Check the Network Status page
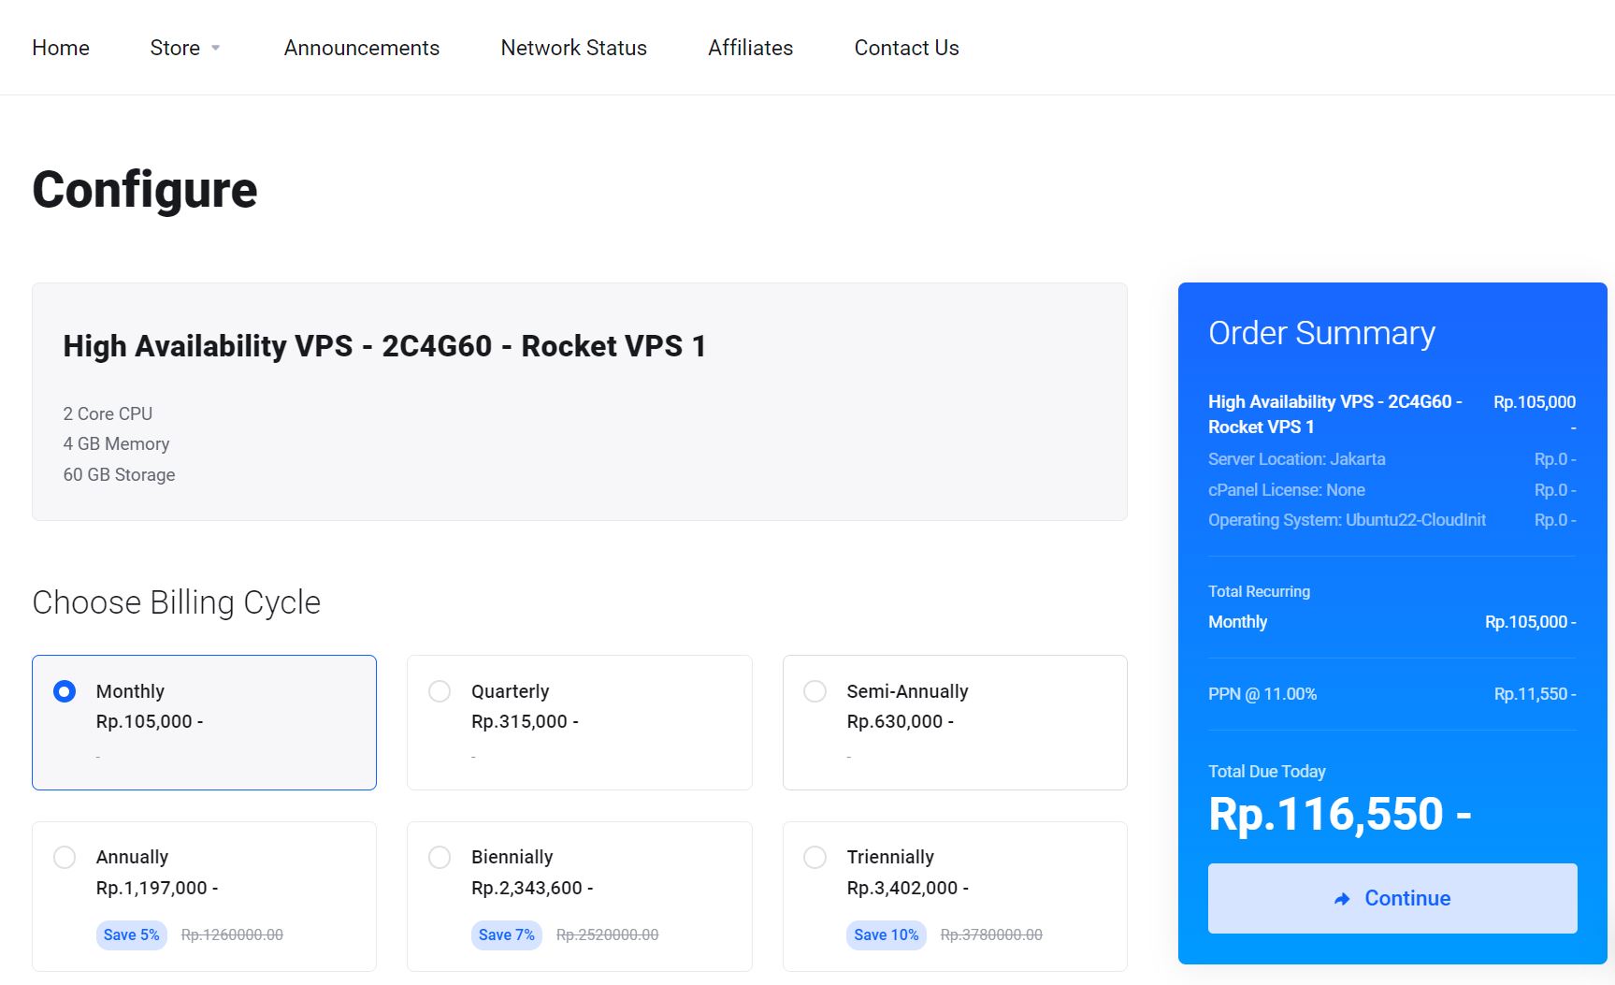1615x985 pixels. 573,48
